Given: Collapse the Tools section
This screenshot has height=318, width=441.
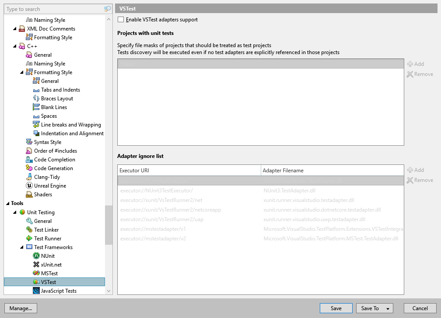Looking at the screenshot, I should (7, 203).
